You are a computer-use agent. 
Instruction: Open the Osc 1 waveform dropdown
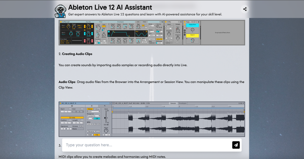(63, 27)
